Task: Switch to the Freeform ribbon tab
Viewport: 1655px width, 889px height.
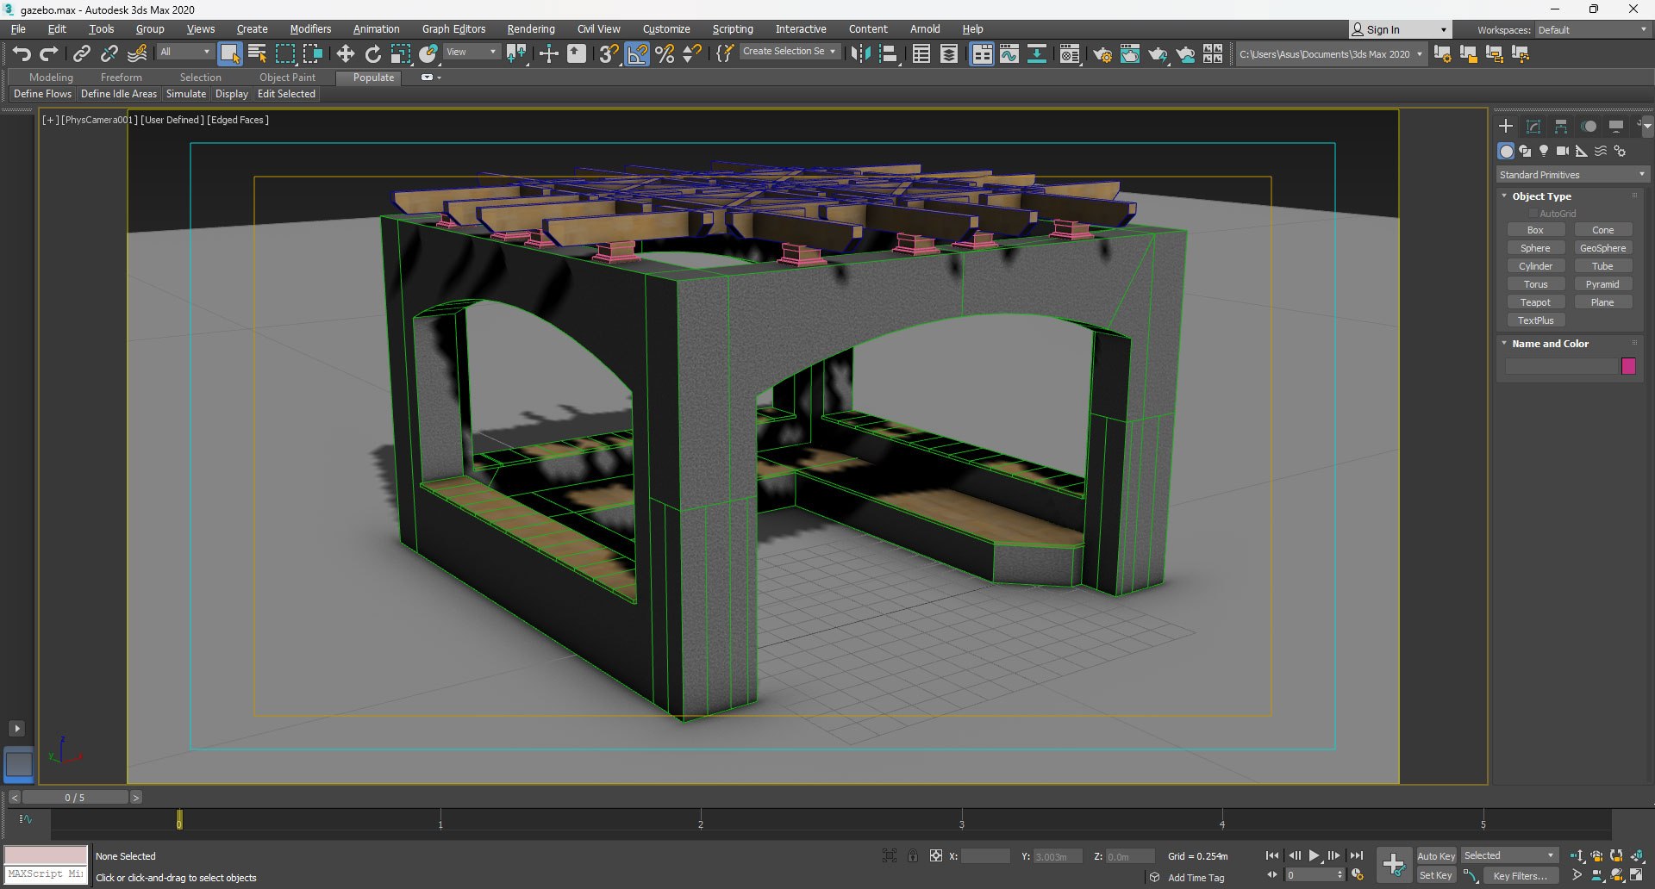Action: click(121, 78)
